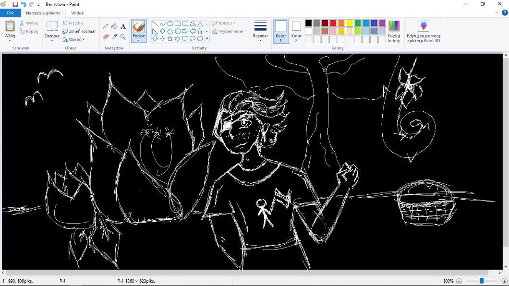Viewport: 509px width, 286px height.
Task: Select the Text tool
Action: point(123,26)
